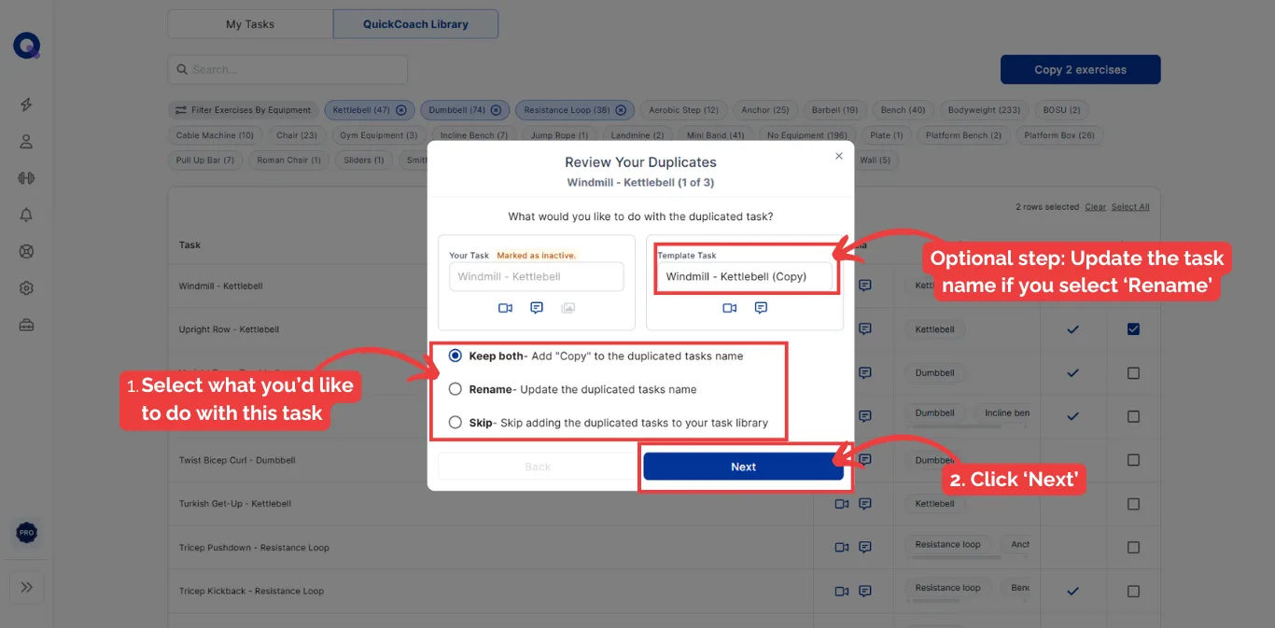Open the person (clients) sidebar icon

pyautogui.click(x=26, y=142)
